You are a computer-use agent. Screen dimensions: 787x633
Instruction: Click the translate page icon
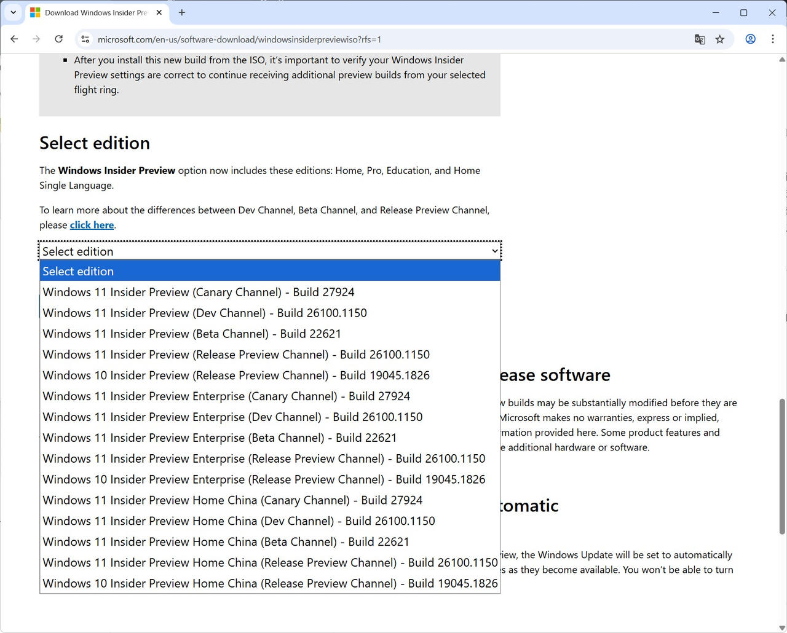point(700,39)
